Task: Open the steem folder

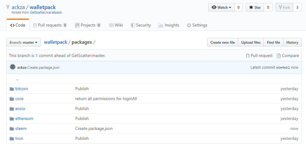Action: click(21, 129)
